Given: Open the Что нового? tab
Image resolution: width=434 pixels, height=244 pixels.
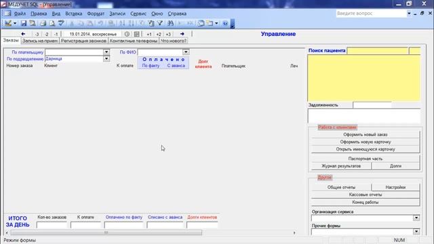Looking at the screenshot, I should 174,41.
